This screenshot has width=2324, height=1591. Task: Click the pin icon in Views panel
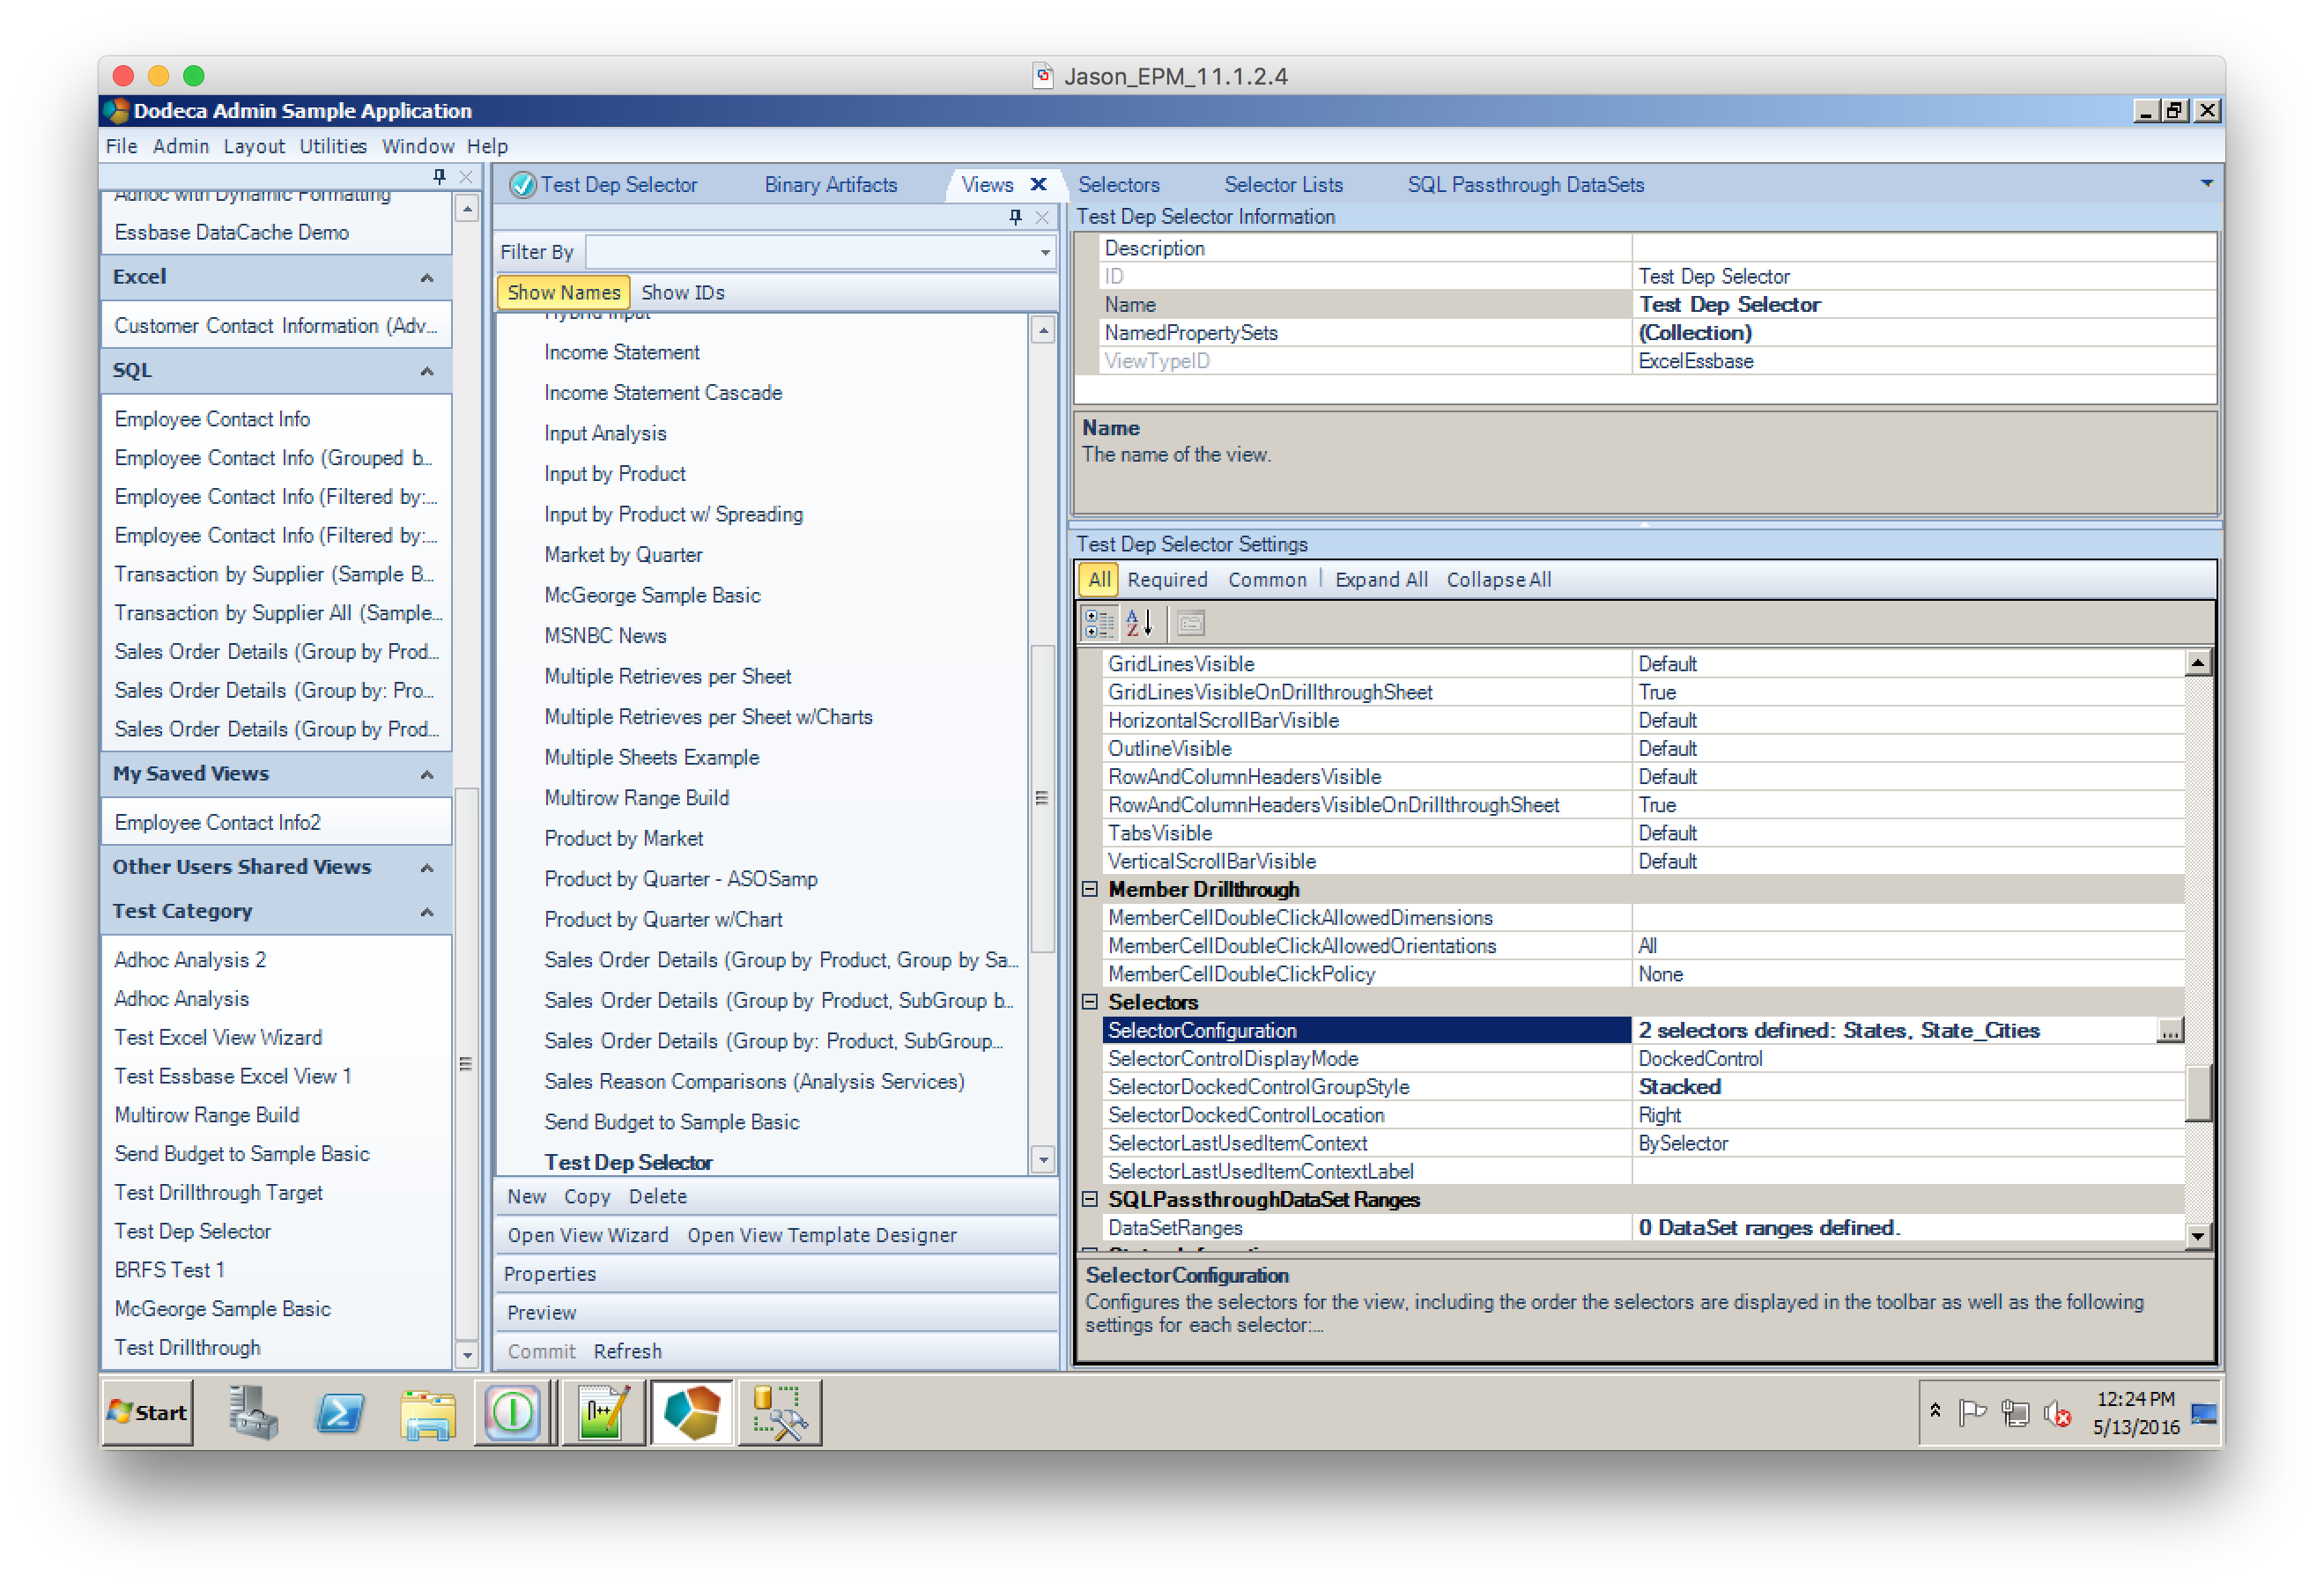point(1015,216)
